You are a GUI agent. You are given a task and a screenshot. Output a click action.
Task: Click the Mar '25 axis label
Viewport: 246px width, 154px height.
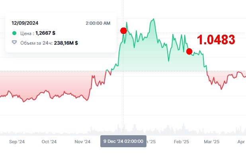pos(211,142)
